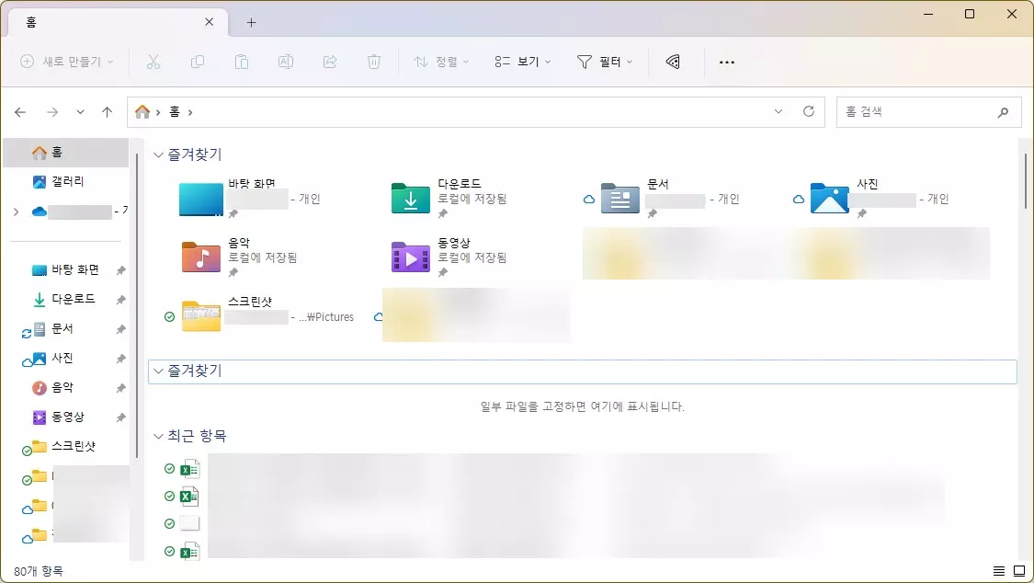
Task: Open the 보기 view dropdown
Action: pyautogui.click(x=522, y=62)
